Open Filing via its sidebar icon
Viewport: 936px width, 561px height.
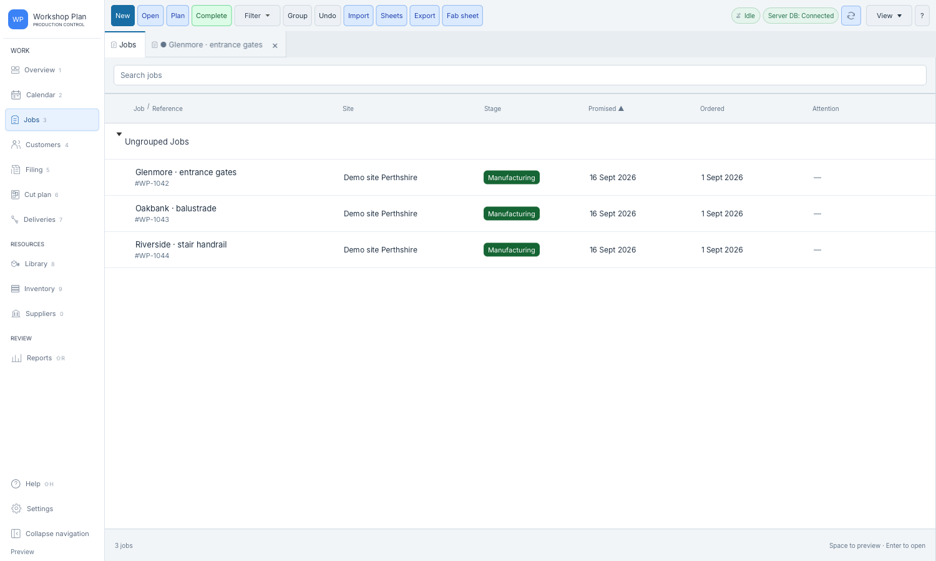pyautogui.click(x=16, y=170)
